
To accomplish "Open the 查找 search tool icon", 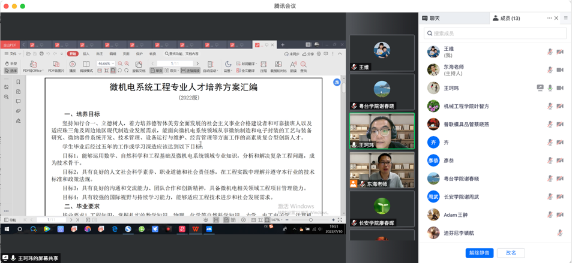I will tap(304, 65).
